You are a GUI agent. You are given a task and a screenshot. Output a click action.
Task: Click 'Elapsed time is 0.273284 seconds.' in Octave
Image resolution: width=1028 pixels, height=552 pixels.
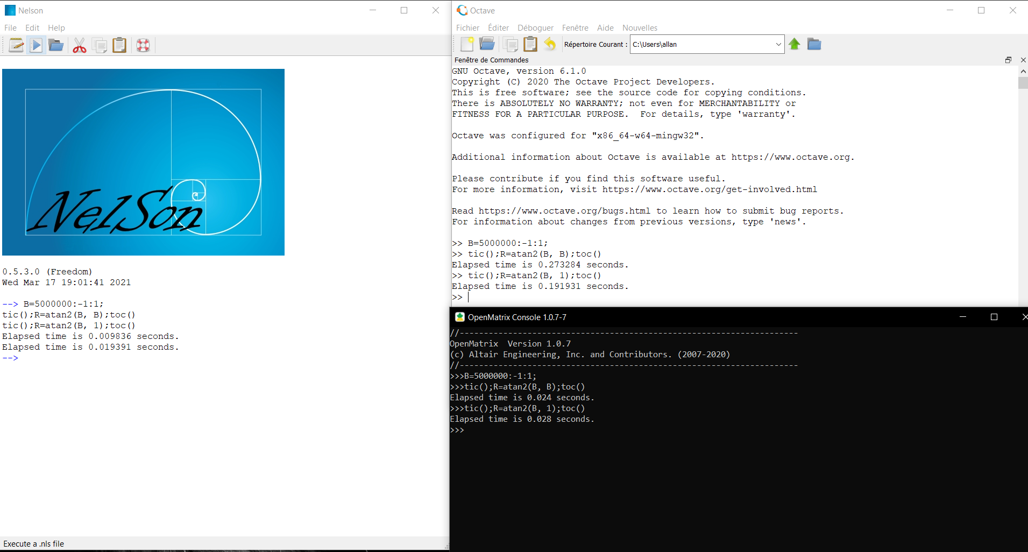pos(540,265)
